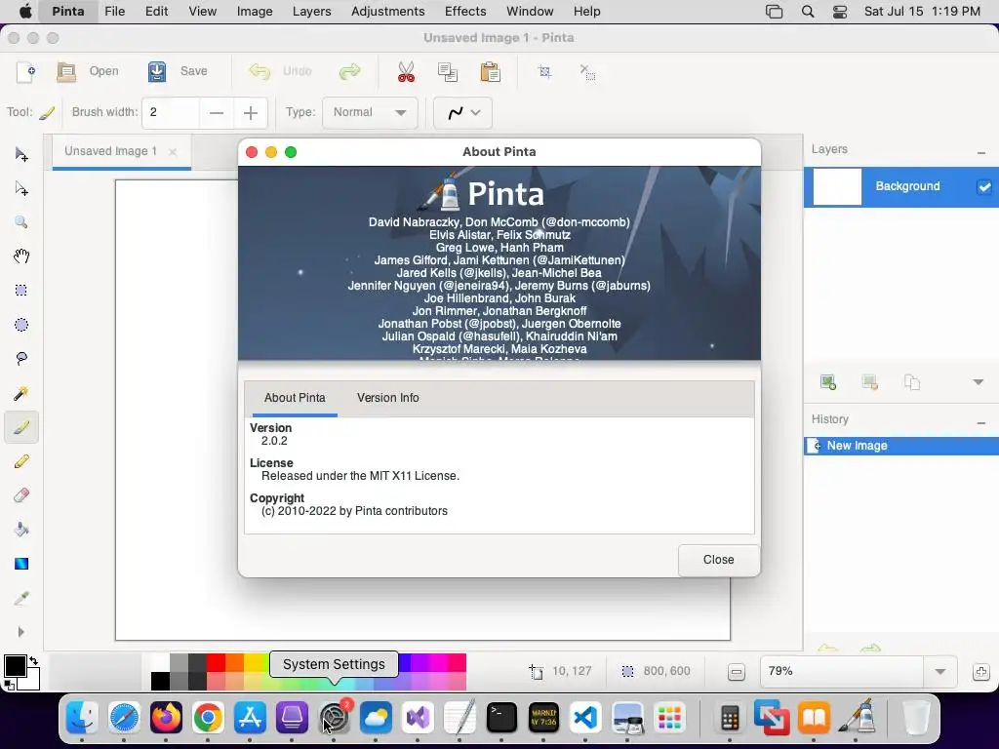Click the Crop to Selection icon

(544, 71)
